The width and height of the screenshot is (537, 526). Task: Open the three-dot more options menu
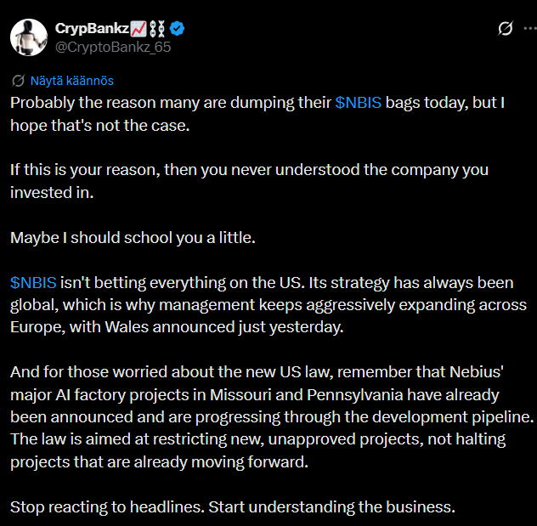click(530, 28)
